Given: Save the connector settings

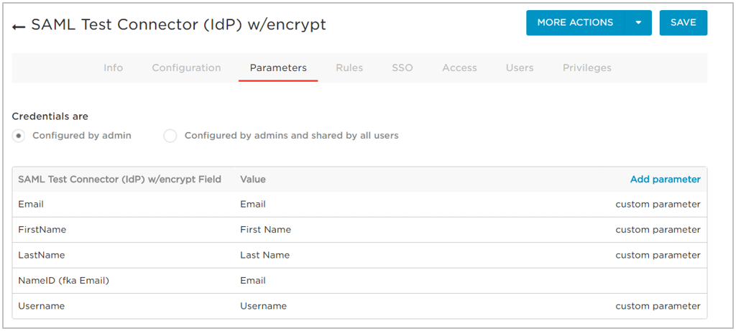Looking at the screenshot, I should 683,23.
